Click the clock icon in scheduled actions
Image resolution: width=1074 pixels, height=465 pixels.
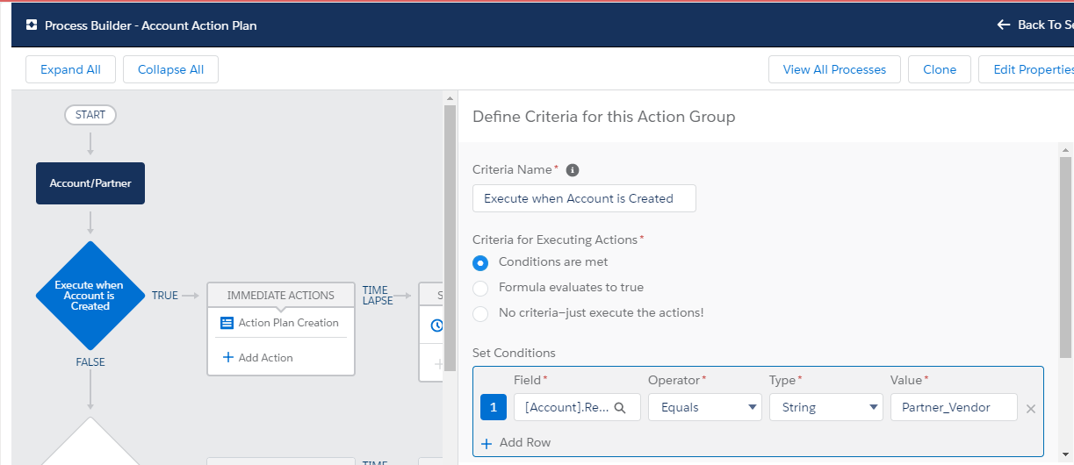[x=436, y=325]
